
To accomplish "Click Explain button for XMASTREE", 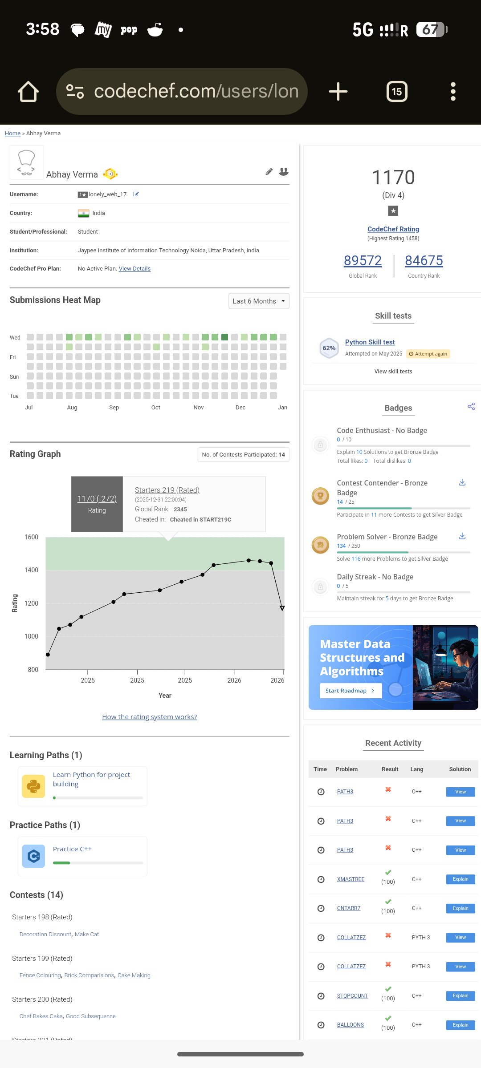I will coord(461,879).
